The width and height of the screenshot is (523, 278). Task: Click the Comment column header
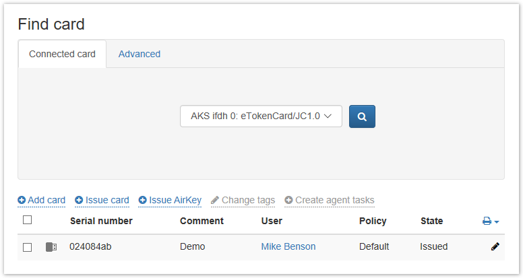coord(202,221)
